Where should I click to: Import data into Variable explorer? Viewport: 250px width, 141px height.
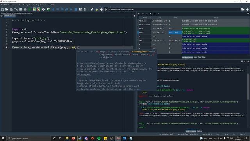pyautogui.click(x=139, y=14)
